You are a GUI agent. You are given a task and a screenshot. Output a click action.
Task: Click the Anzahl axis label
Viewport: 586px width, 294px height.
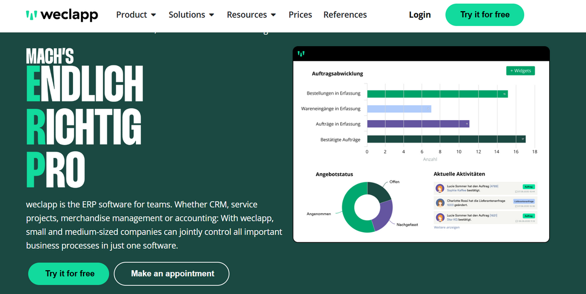(x=430, y=159)
